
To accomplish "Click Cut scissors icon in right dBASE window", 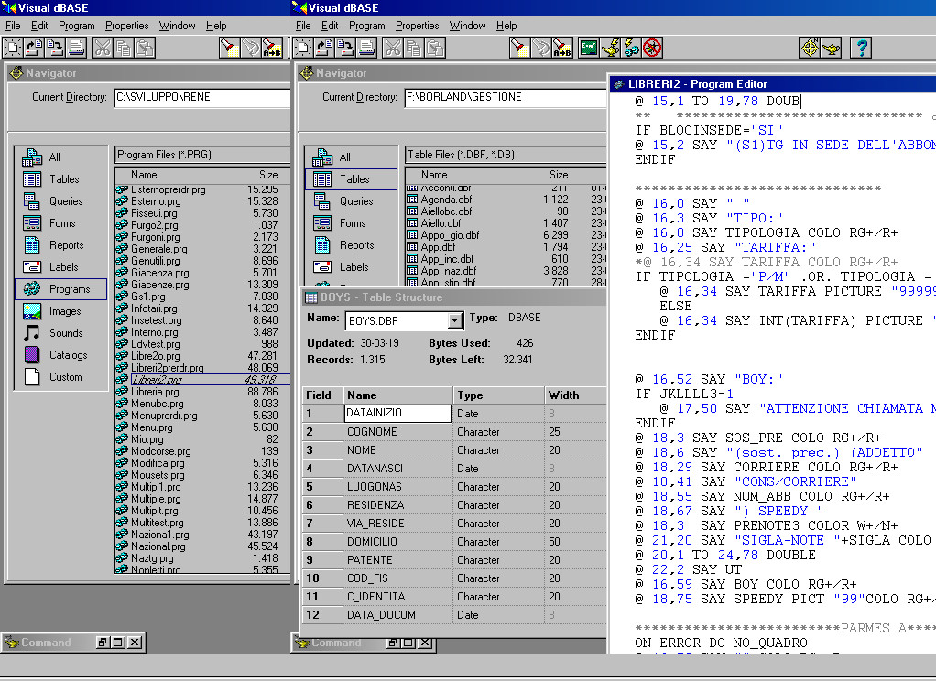I will coord(392,48).
